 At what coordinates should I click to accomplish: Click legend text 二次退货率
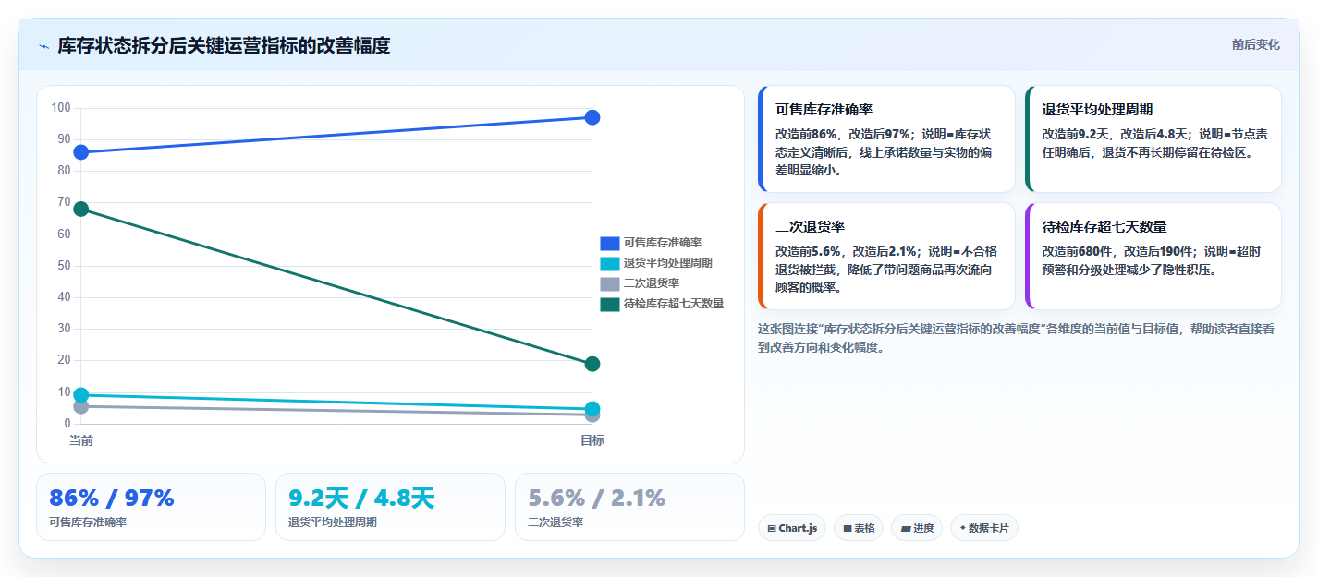coord(652,283)
